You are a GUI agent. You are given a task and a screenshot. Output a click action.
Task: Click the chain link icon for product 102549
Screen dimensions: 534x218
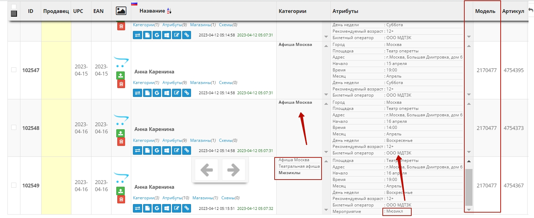pyautogui.click(x=187, y=208)
